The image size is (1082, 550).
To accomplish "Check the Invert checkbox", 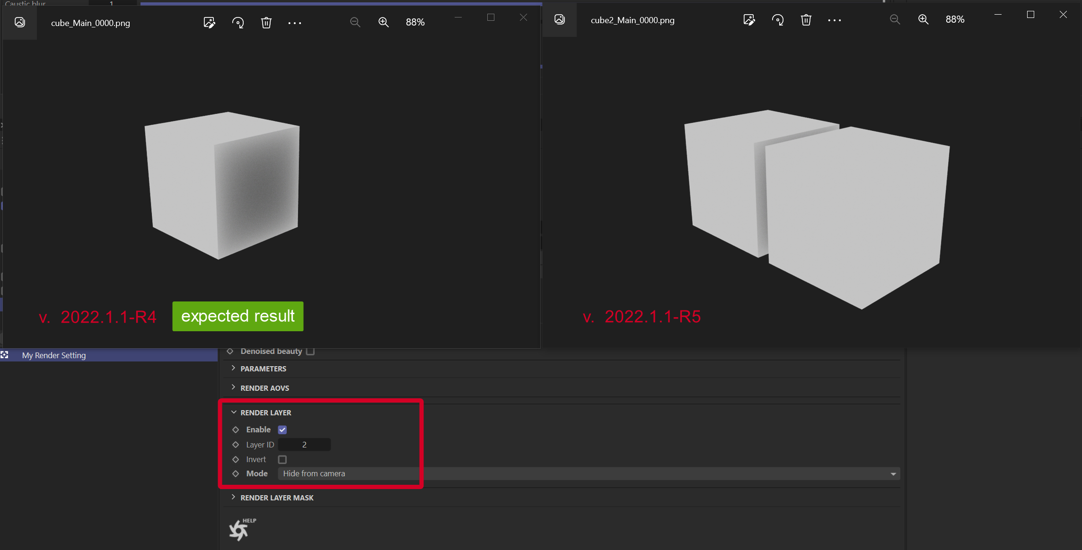I will click(x=282, y=459).
